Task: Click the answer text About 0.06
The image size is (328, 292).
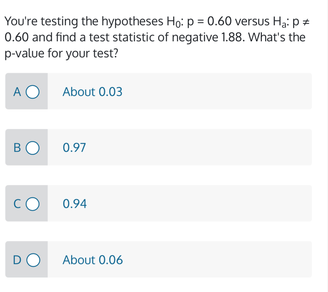Action: (x=93, y=260)
